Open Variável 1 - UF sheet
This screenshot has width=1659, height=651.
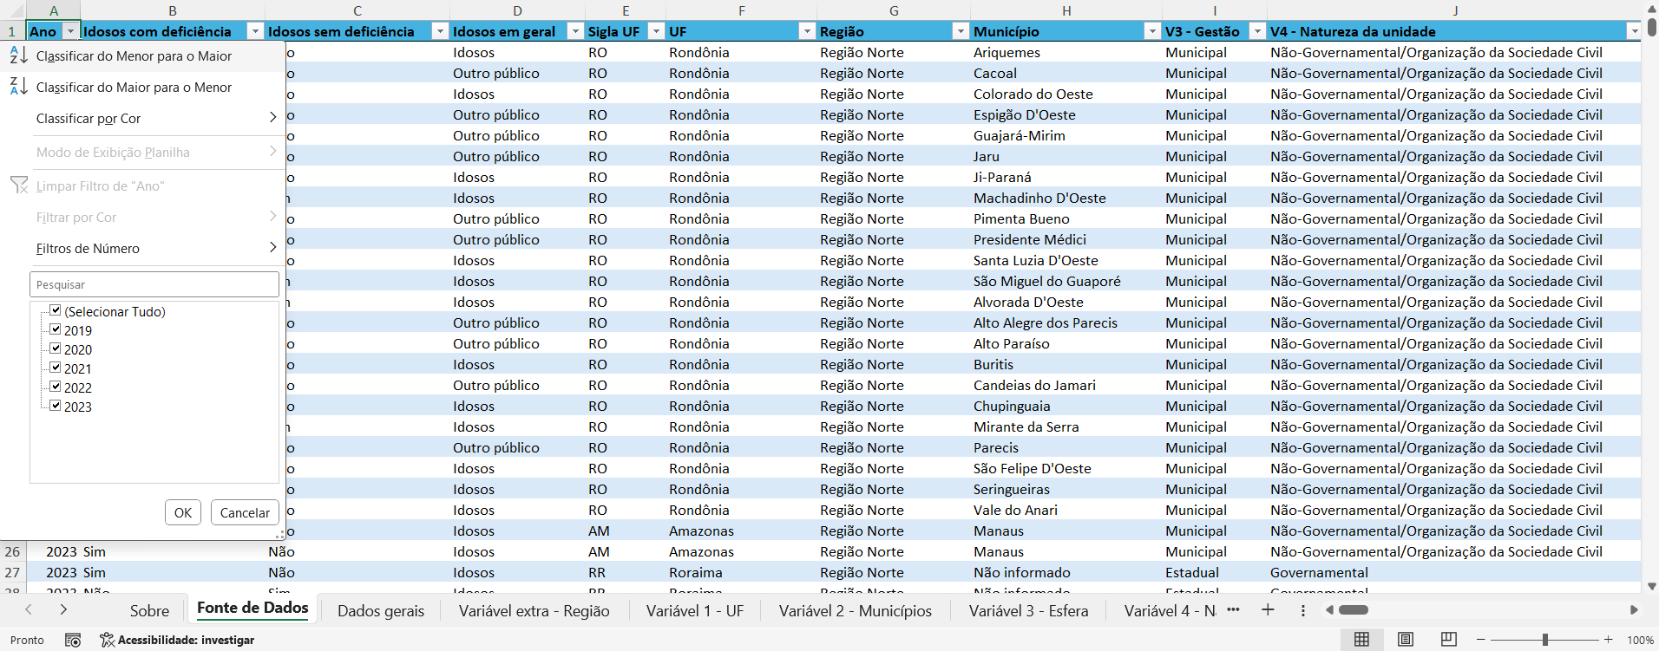pyautogui.click(x=695, y=610)
